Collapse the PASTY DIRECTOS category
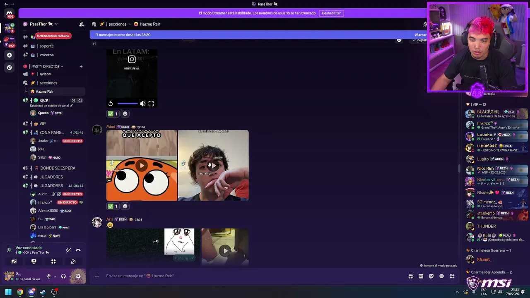Viewport: 530px width, 298px height. (x=46, y=67)
